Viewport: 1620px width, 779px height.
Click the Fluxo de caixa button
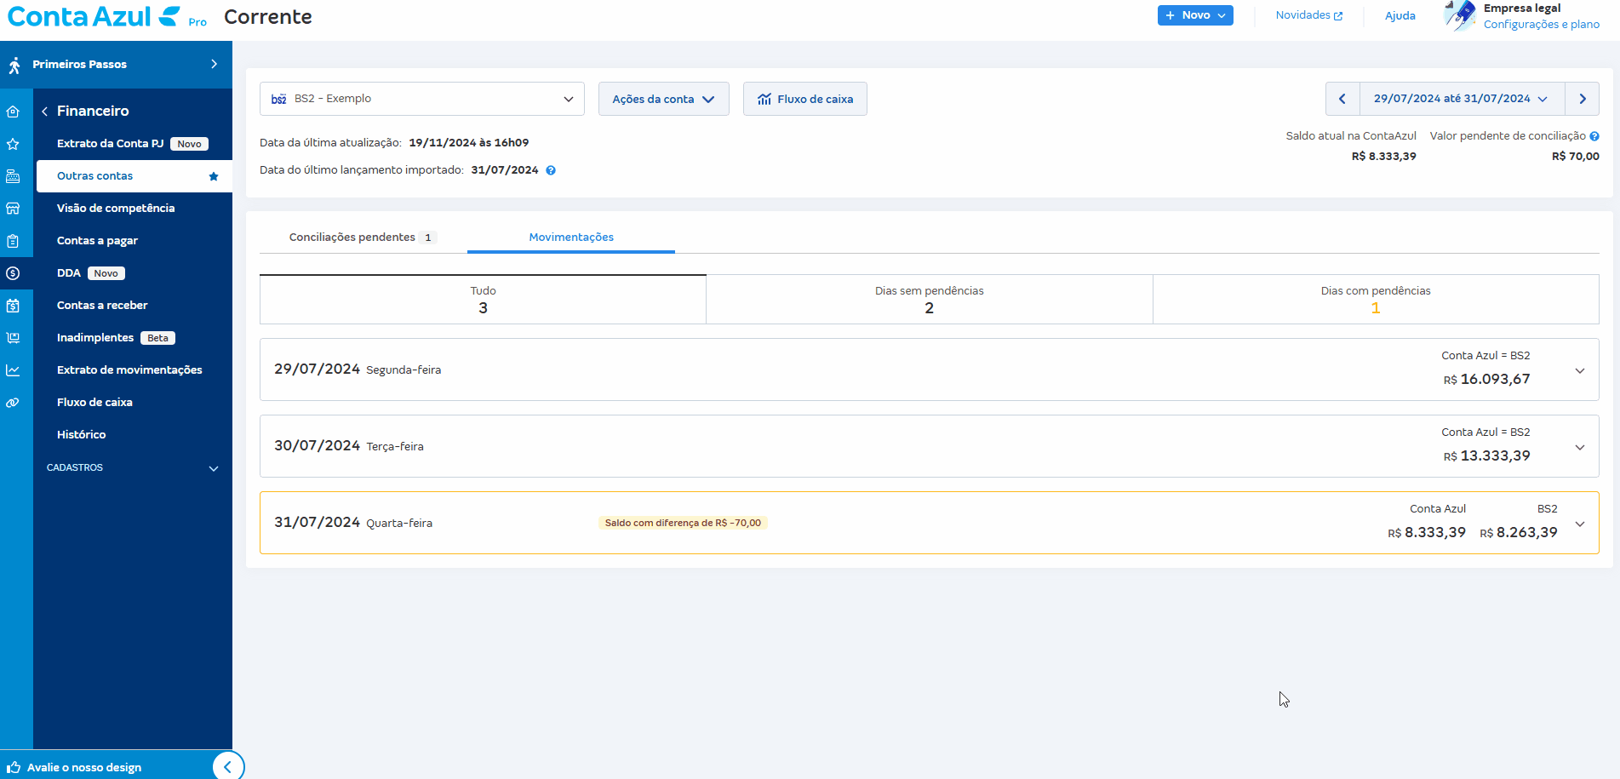[x=804, y=99]
